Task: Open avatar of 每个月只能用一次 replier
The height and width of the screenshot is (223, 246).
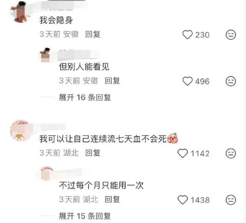Action: pyautogui.click(x=47, y=173)
